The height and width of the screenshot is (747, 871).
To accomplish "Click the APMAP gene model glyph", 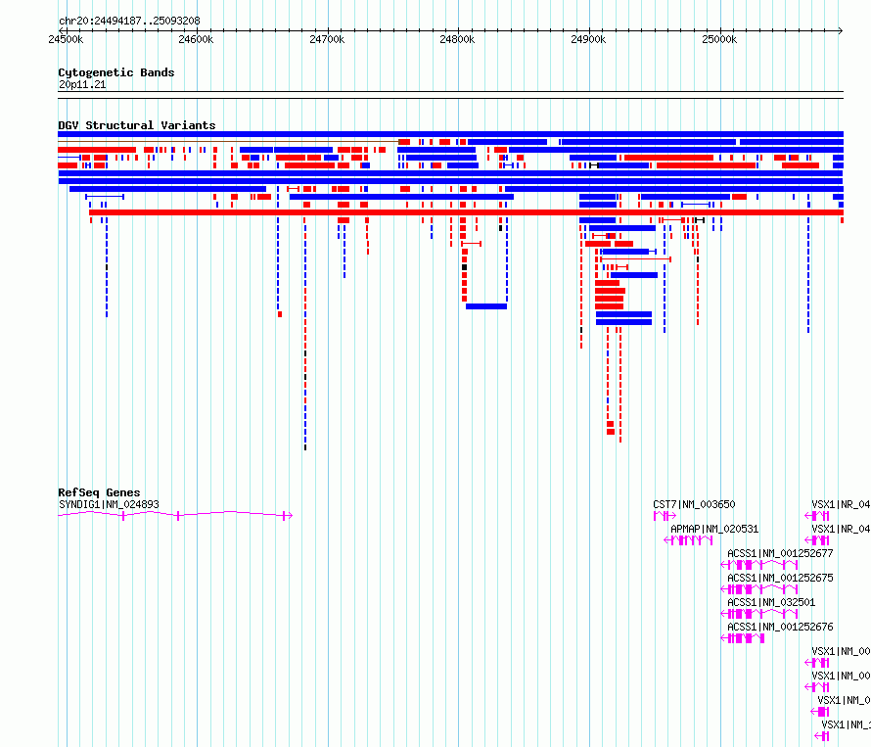I will (x=688, y=540).
